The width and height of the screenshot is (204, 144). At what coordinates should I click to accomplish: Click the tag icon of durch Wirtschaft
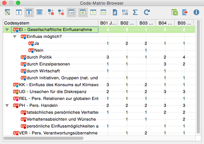[23, 71]
